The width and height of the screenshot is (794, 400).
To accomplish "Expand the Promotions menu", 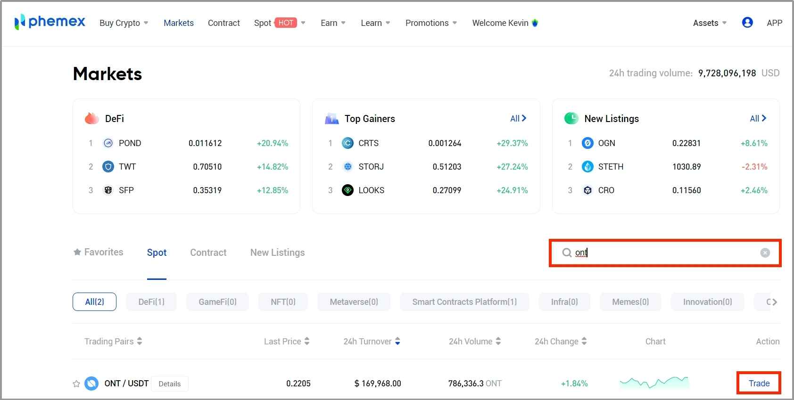I will pyautogui.click(x=431, y=23).
